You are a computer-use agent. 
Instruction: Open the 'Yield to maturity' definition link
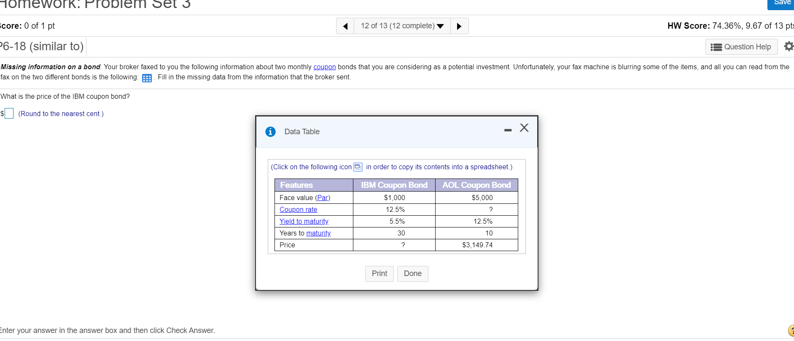304,221
